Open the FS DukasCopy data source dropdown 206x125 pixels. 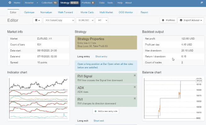[x=59, y=20]
